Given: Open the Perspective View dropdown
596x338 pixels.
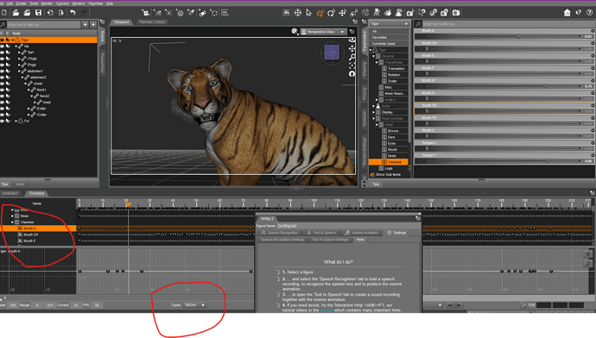Looking at the screenshot, I should pos(323,32).
